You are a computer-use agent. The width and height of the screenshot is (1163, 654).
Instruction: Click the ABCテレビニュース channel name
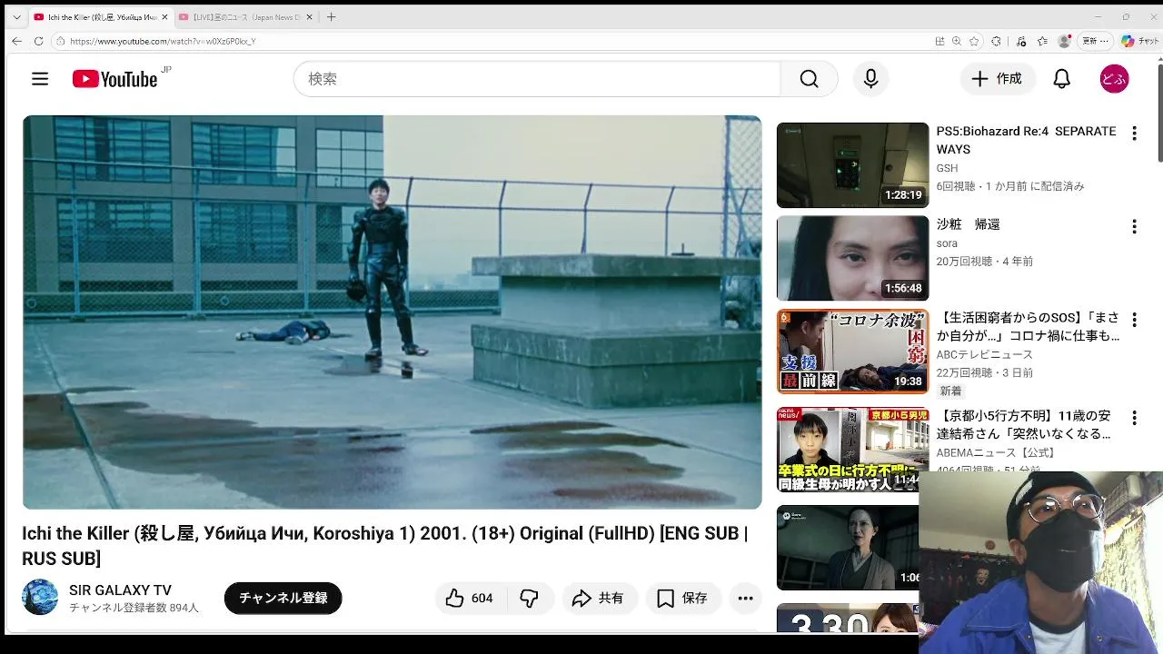coord(985,354)
